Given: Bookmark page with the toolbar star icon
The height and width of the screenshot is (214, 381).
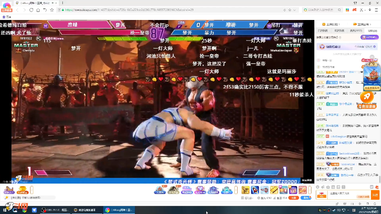Looking at the screenshot, I should (x=52, y=10).
